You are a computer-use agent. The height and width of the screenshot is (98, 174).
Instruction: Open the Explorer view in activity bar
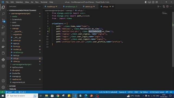coord(3,7)
